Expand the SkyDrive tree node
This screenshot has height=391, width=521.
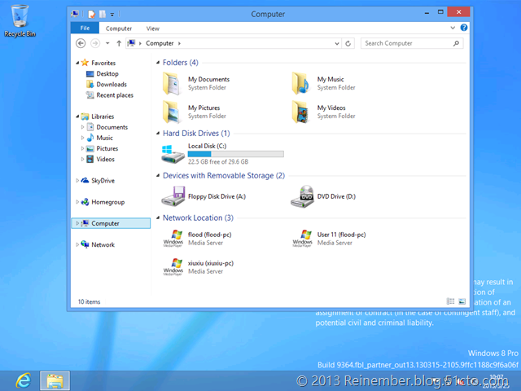coord(77,181)
